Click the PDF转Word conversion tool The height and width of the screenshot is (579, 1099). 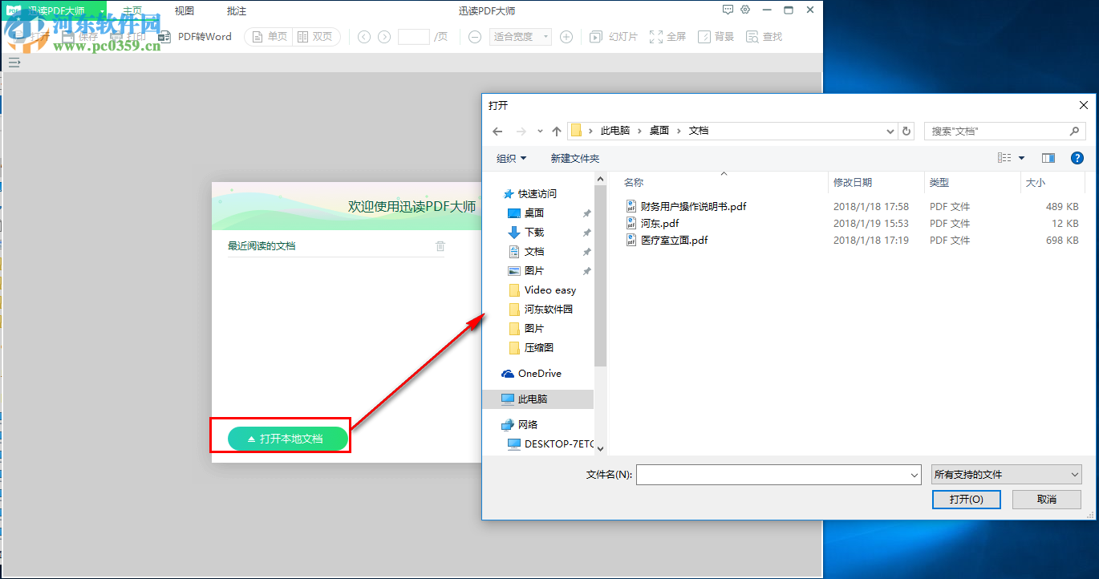coord(195,37)
